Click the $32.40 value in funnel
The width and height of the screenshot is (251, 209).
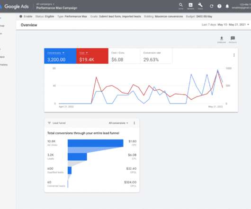pyautogui.click(x=131, y=168)
